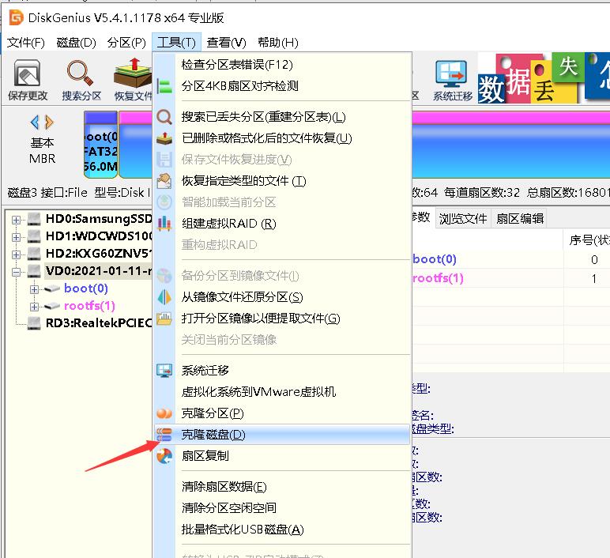610x558 pixels.
Task: Click the search lost partitions magnifier icon
Action: [x=164, y=117]
